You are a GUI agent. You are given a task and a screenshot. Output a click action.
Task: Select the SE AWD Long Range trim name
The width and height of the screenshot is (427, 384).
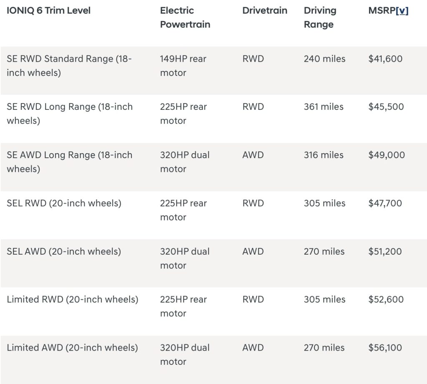click(70, 162)
